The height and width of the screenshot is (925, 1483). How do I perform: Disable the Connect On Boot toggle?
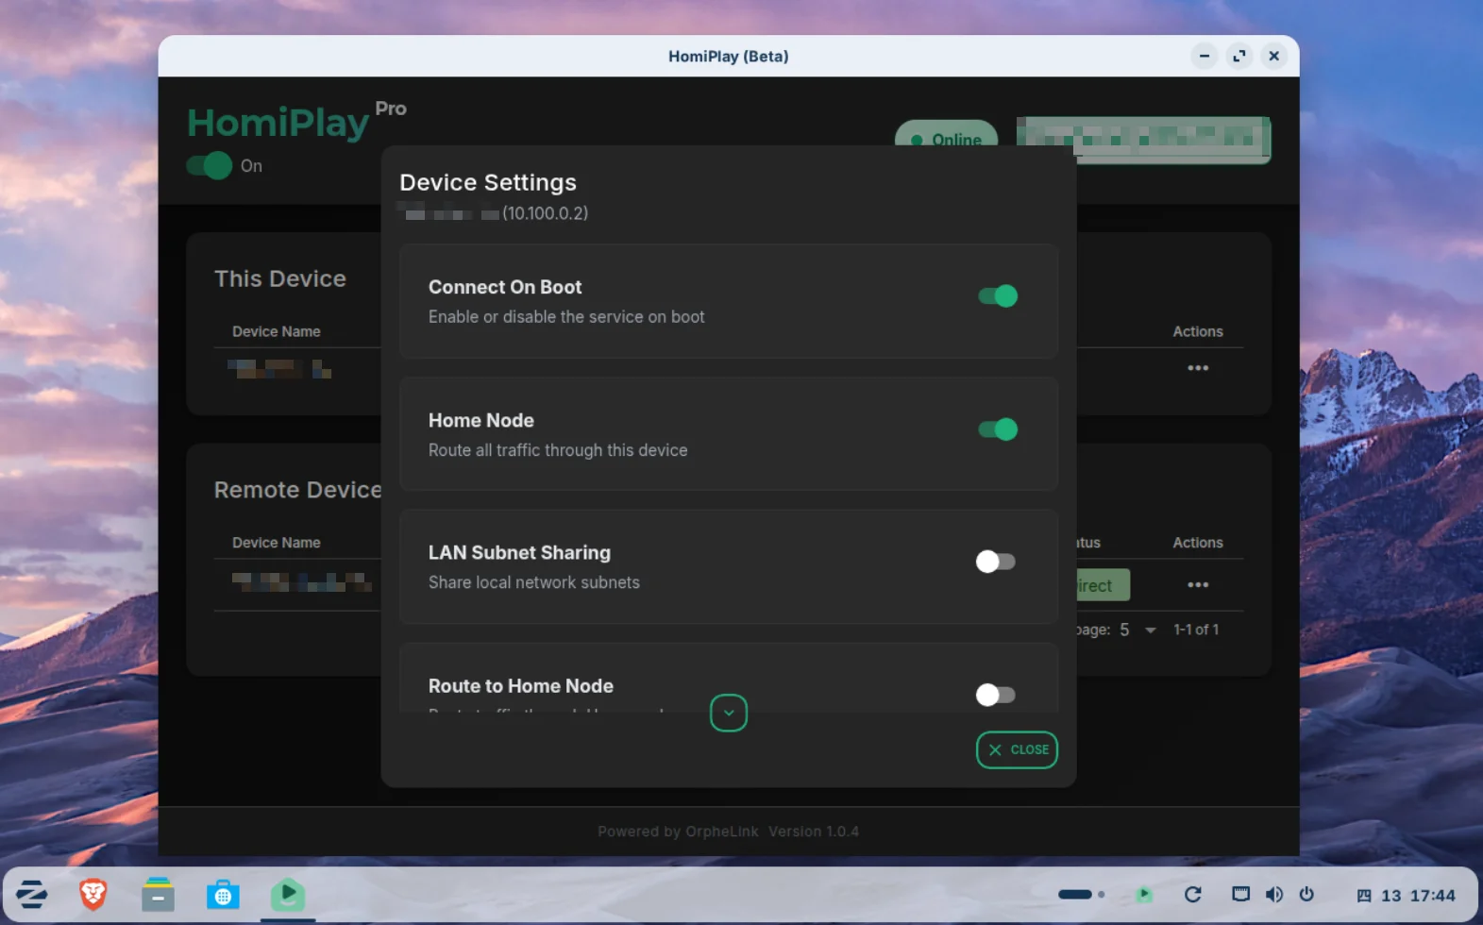pos(997,296)
